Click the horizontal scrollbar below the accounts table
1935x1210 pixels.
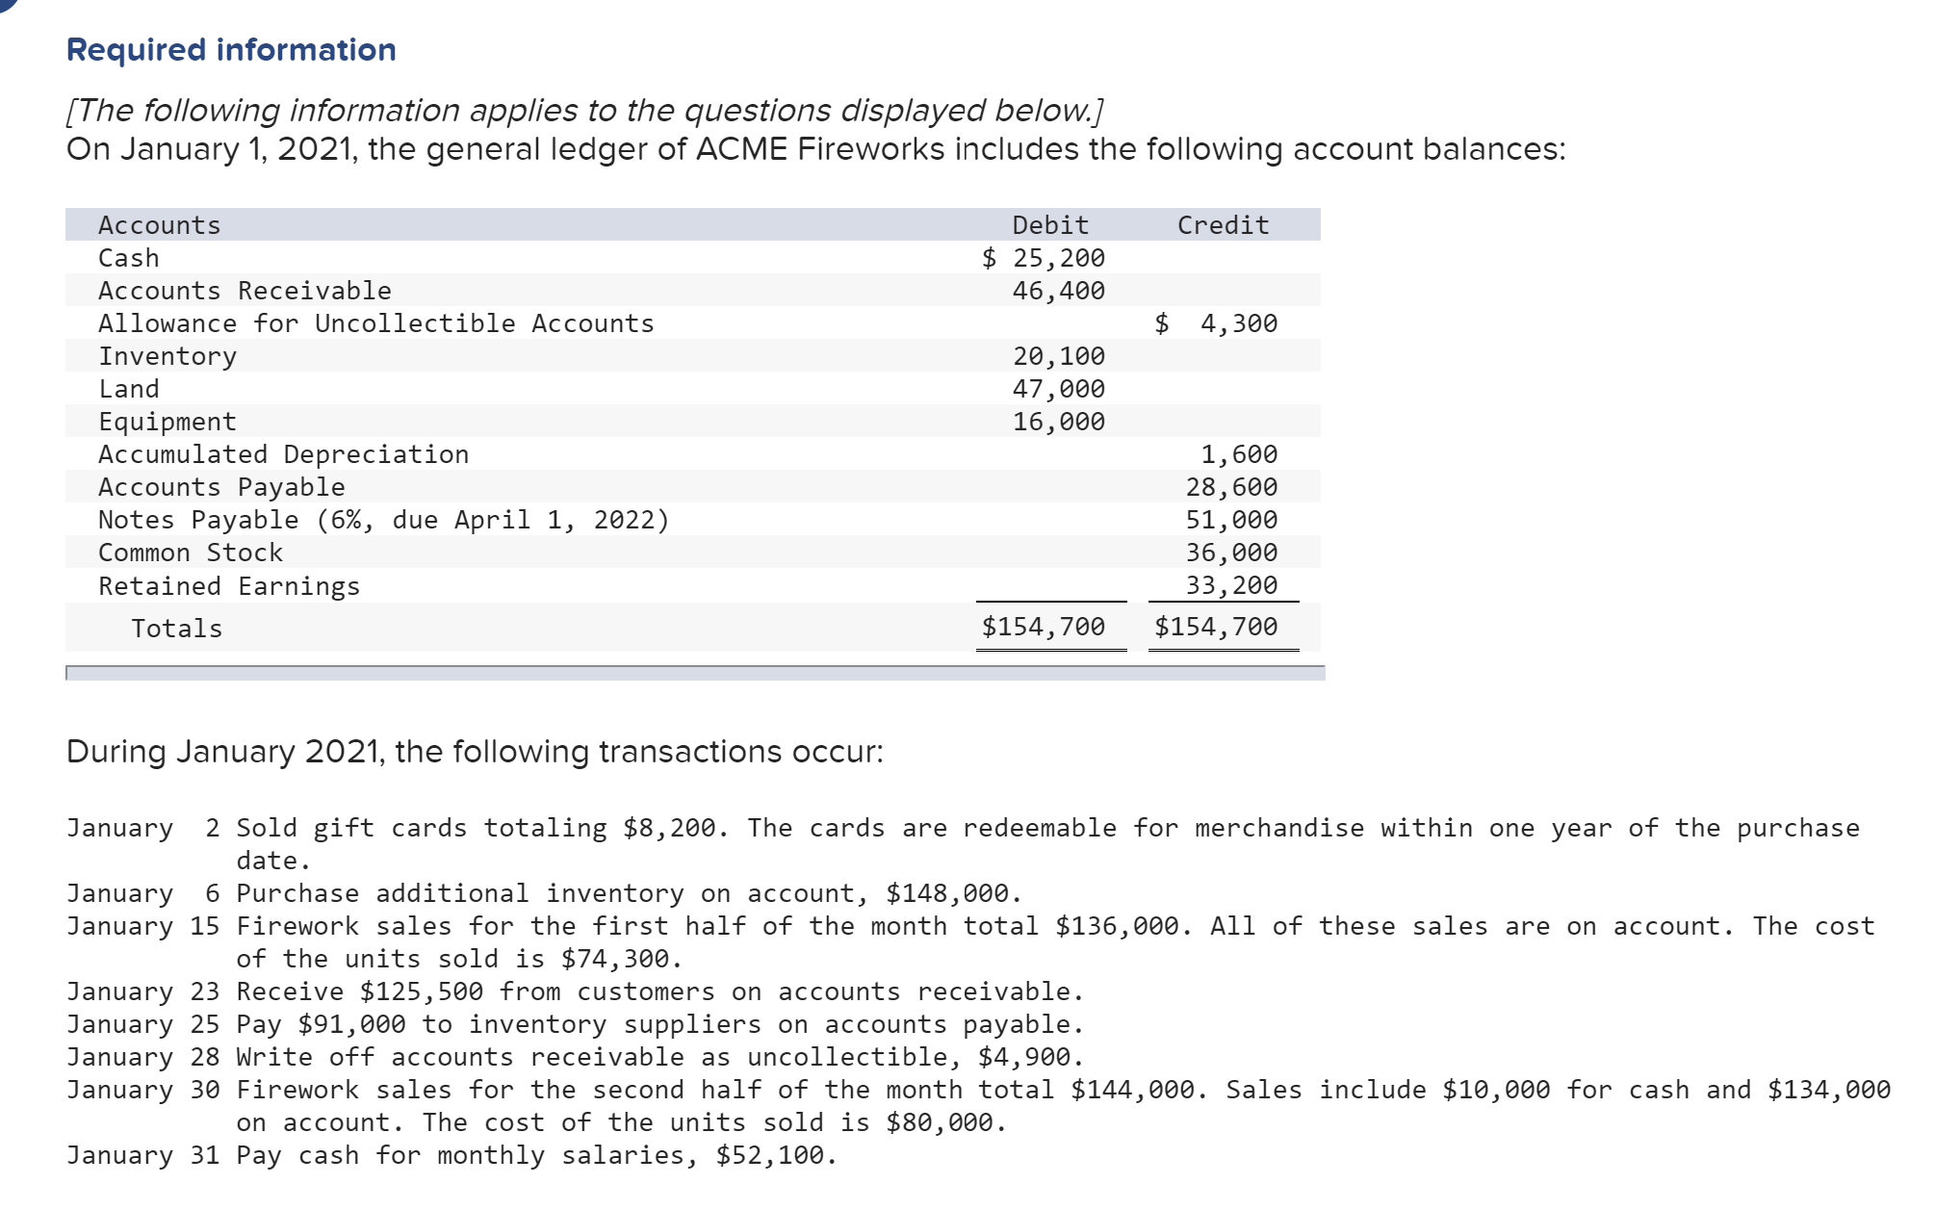(695, 673)
